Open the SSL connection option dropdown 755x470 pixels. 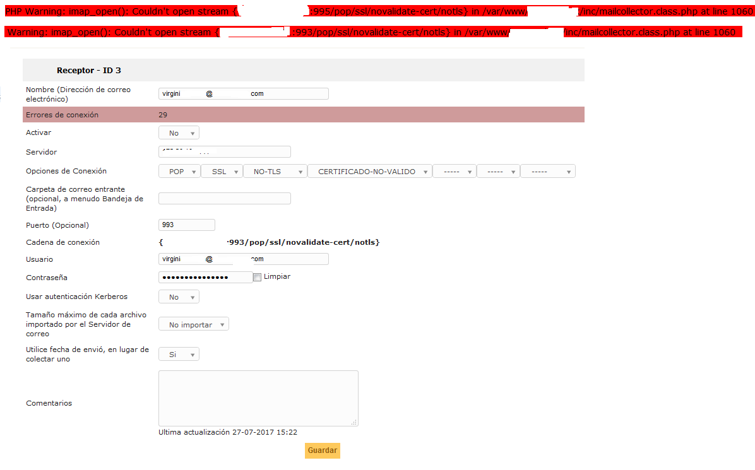point(222,170)
